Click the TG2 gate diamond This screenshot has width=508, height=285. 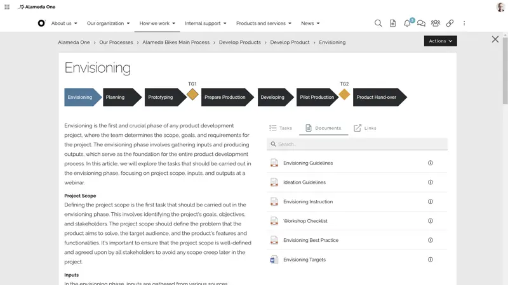[344, 94]
